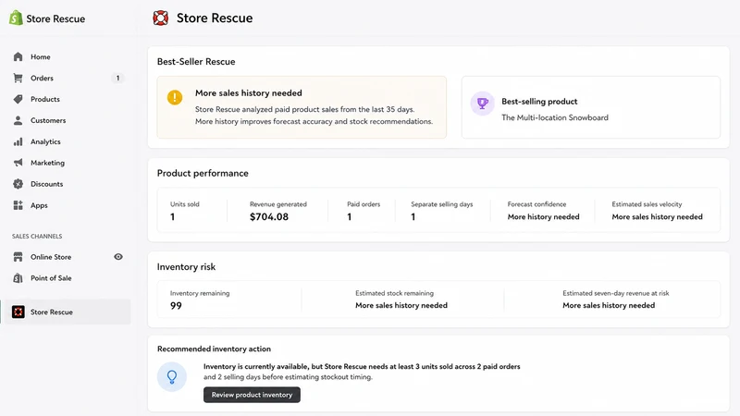Click the Online Store storefront icon
The width and height of the screenshot is (740, 416).
coord(18,257)
